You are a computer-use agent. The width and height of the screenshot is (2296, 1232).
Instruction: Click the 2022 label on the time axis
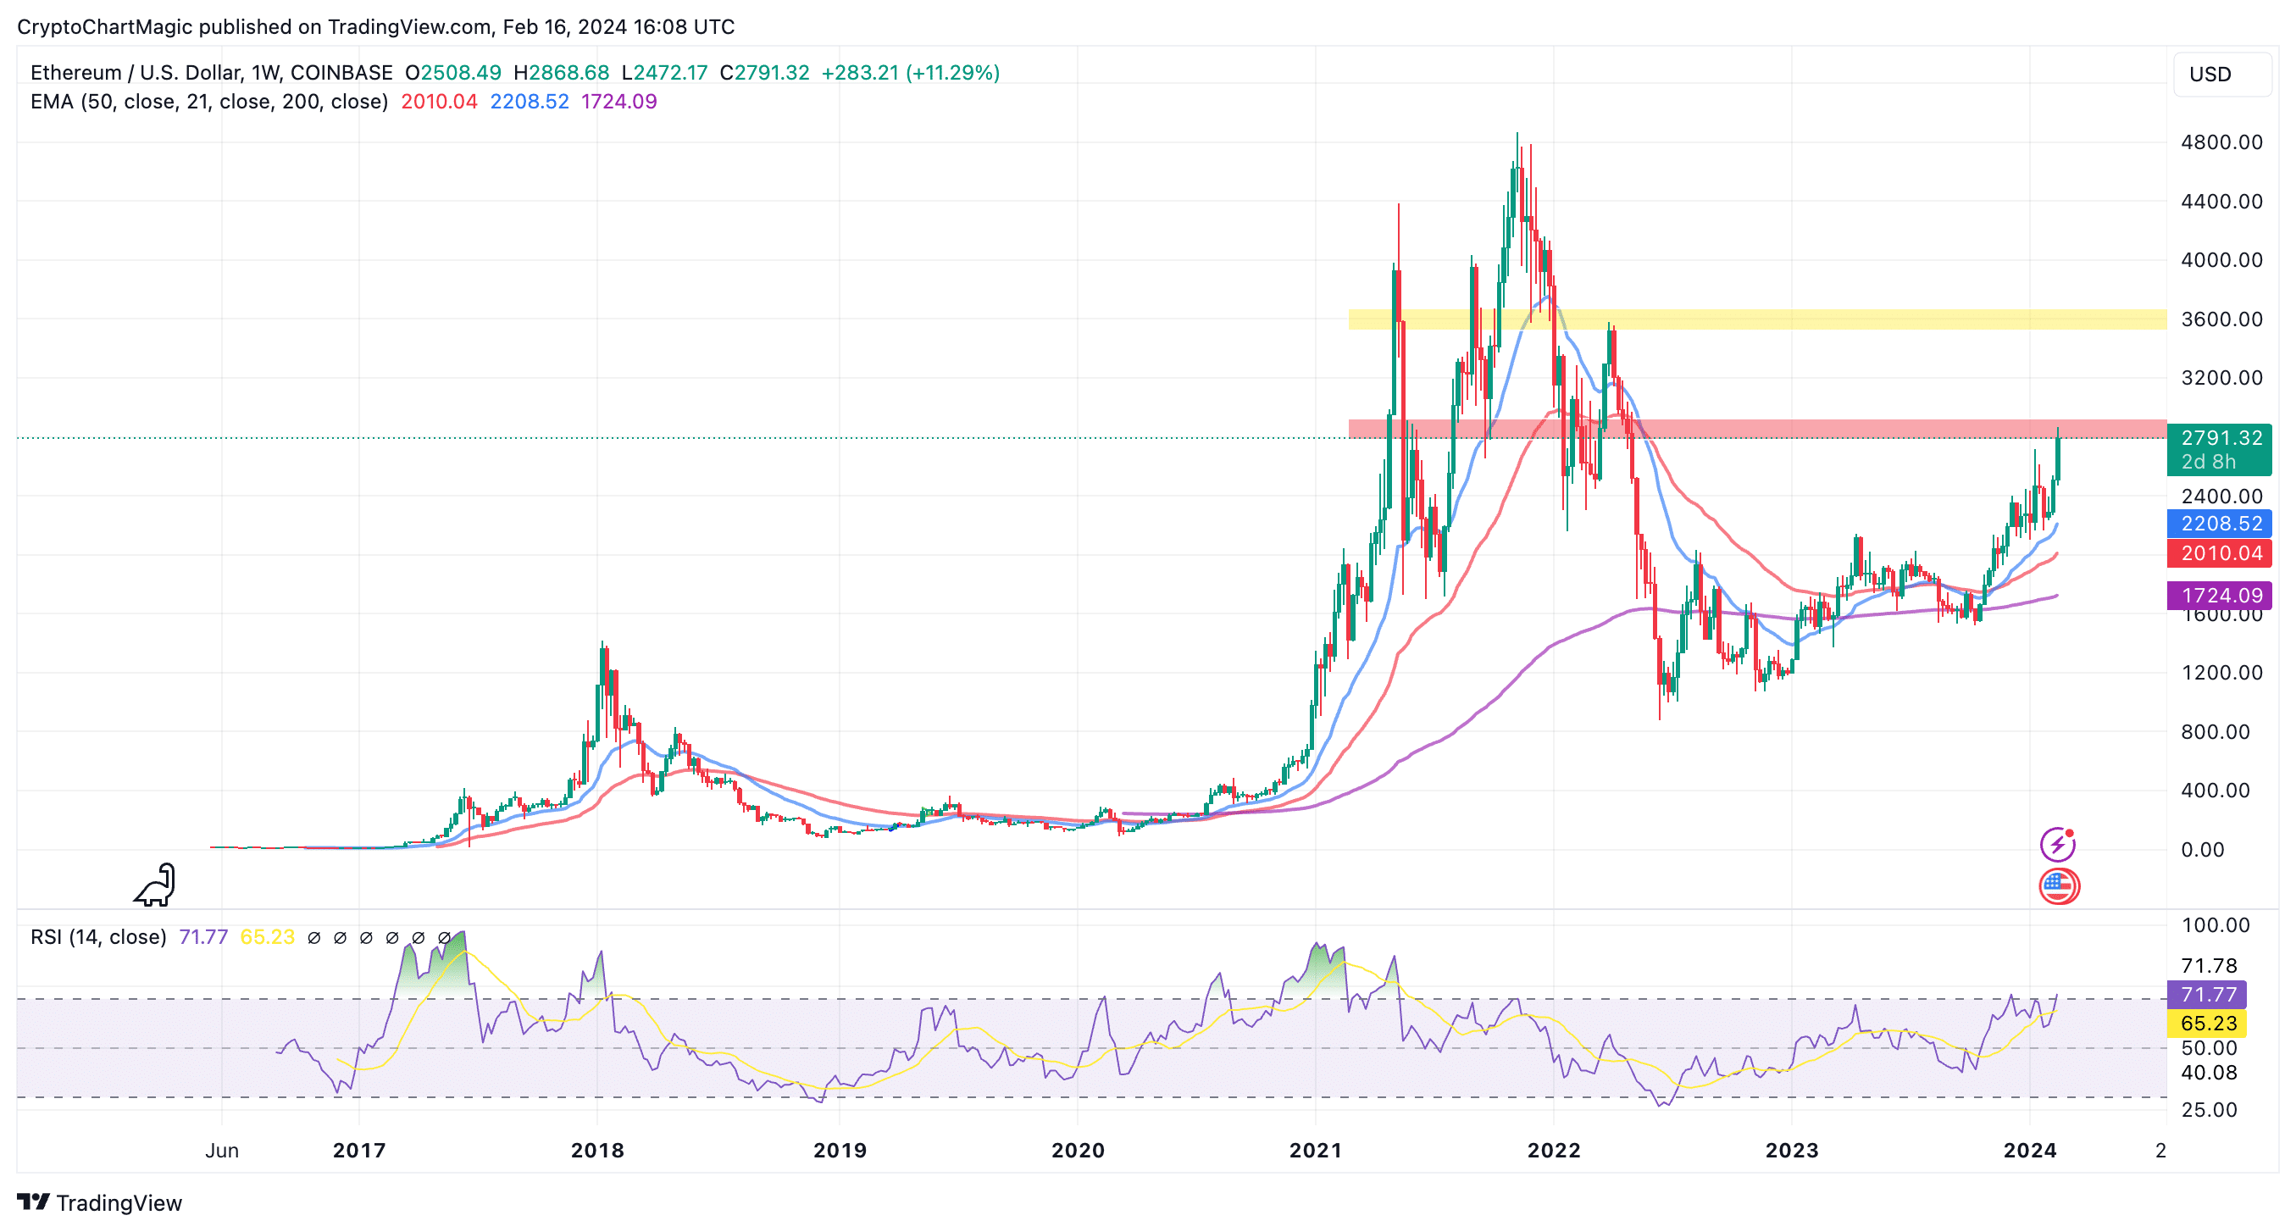click(x=1554, y=1150)
